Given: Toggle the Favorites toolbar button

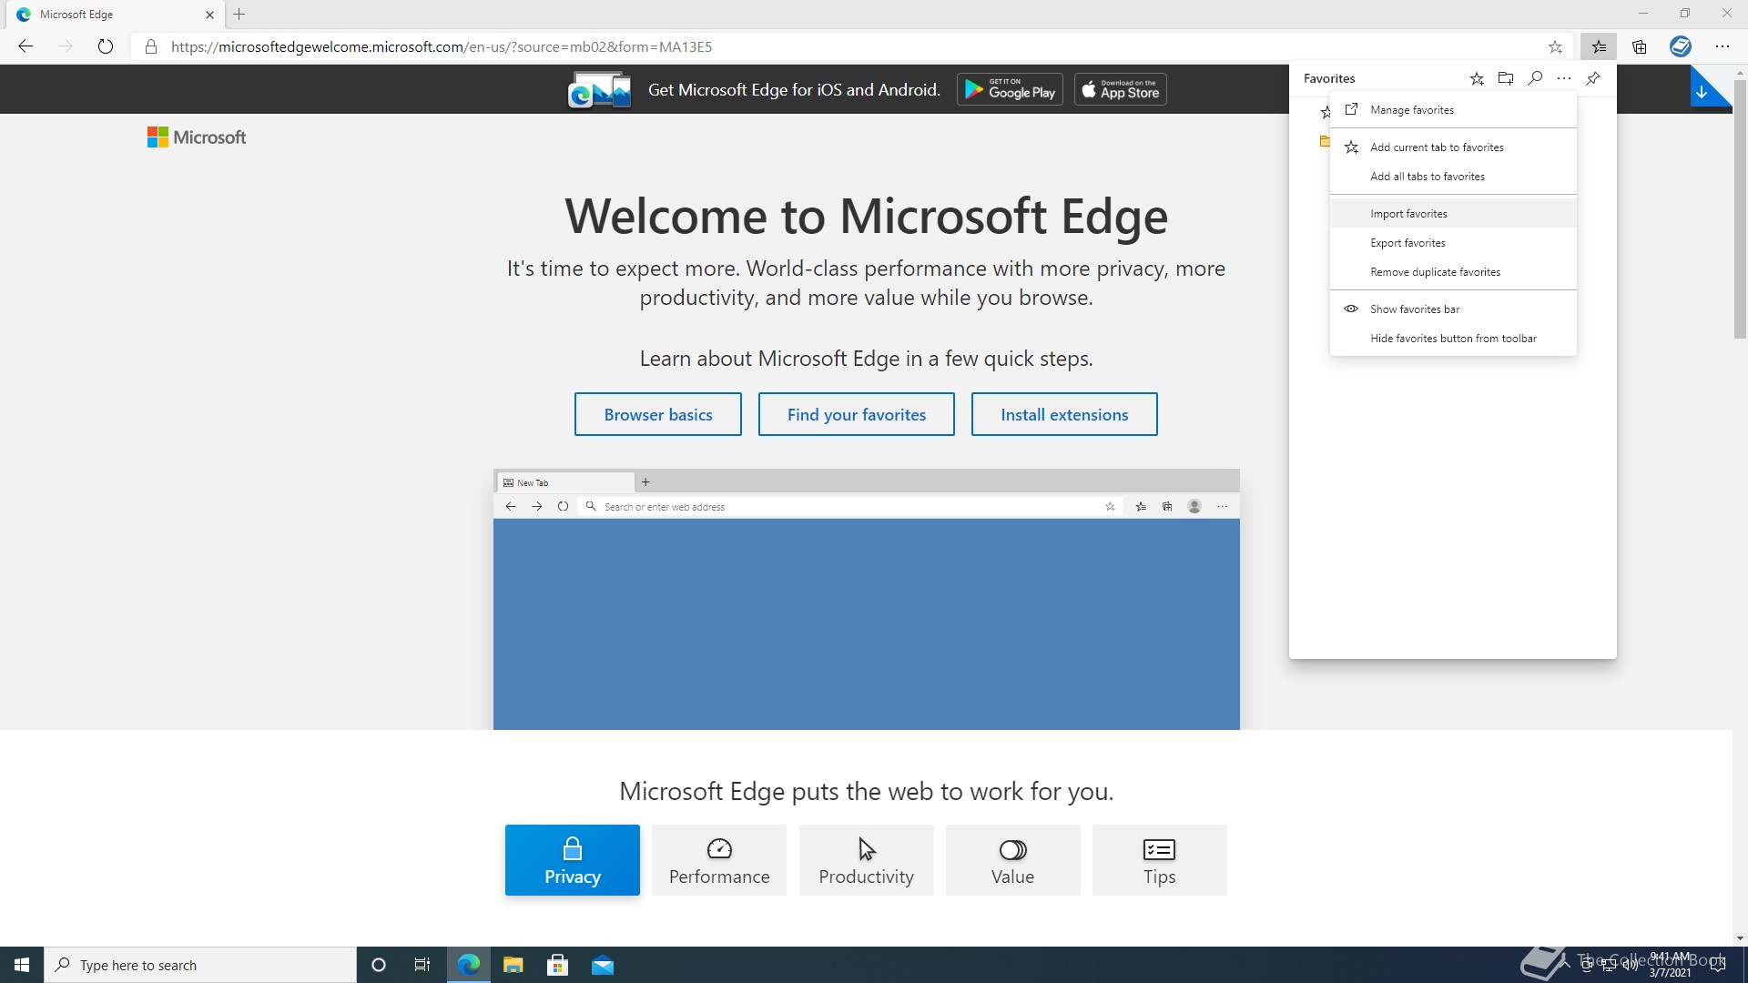Looking at the screenshot, I should (1599, 46).
